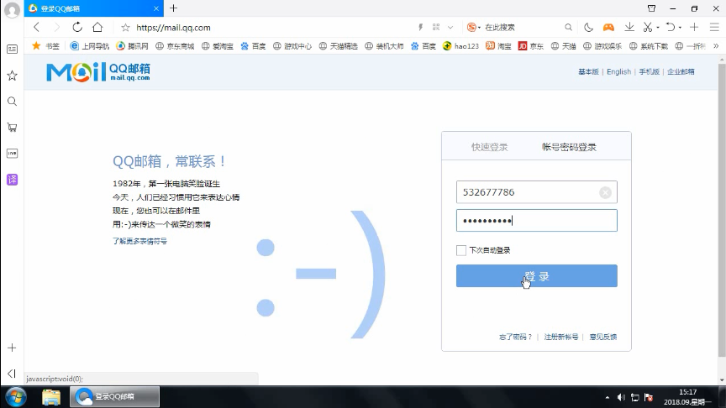The image size is (726, 408).
Task: Open the sidebar live broadcast icon
Action: (12, 153)
